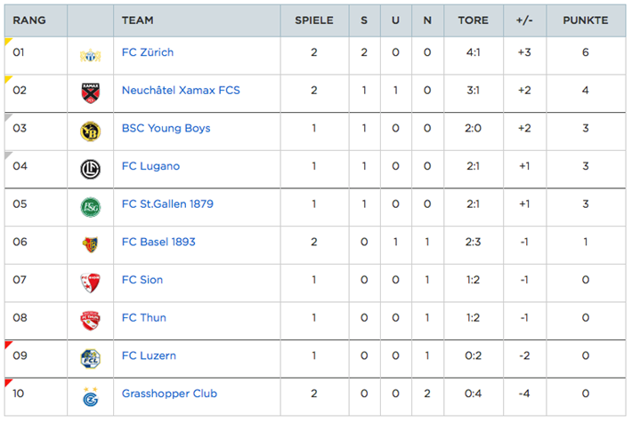Screen dimensions: 632x422
Task: Click the FC Zürich club crest
Action: pyautogui.click(x=90, y=55)
